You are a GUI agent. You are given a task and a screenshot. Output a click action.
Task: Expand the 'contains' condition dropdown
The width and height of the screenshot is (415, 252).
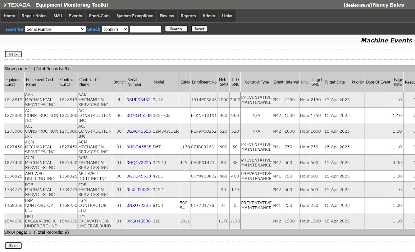tap(115, 29)
